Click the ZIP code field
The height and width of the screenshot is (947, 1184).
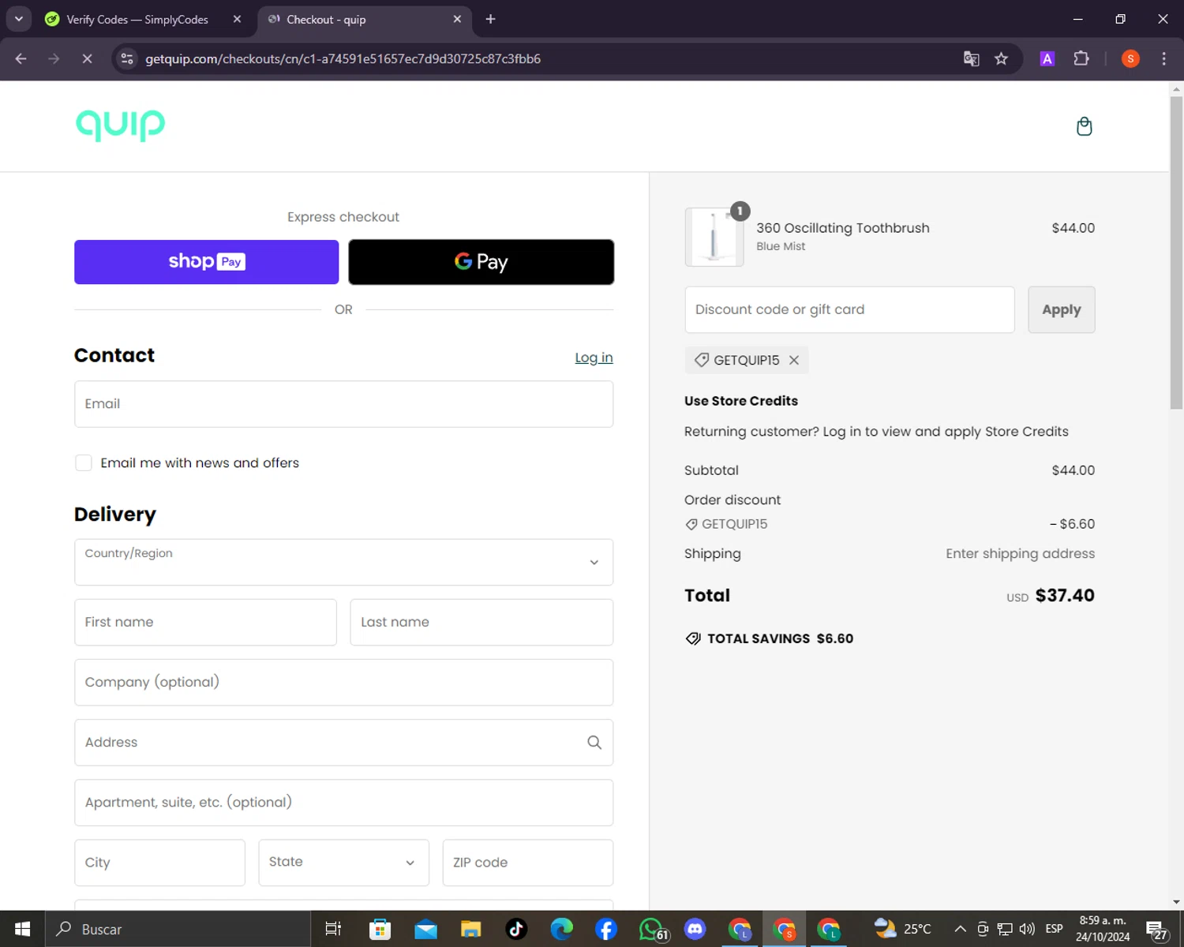527,863
